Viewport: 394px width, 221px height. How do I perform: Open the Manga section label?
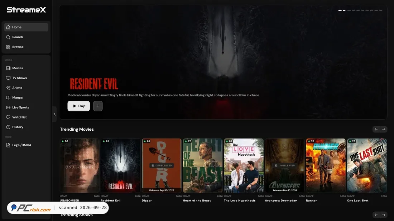coord(17,97)
